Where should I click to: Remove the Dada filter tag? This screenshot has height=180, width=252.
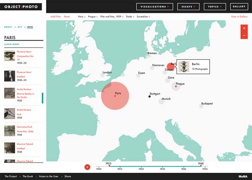tap(134, 17)
